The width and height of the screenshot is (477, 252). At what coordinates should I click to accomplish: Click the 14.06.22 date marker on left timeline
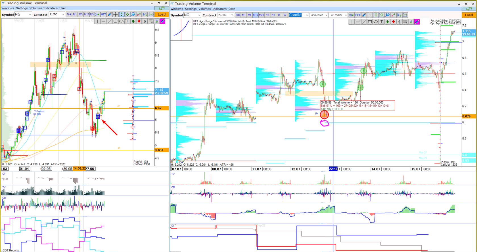(x=79, y=168)
